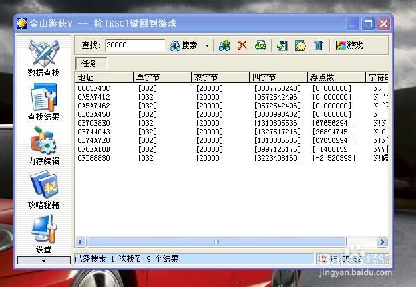Click the yellow gear options icon
This screenshot has height=287, width=416.
pyautogui.click(x=300, y=45)
